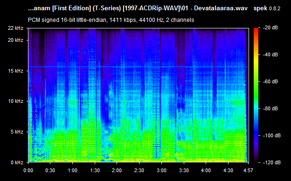The height and width of the screenshot is (181, 291).
Task: Click the 22 kHz frequency label
Action: 15,28
